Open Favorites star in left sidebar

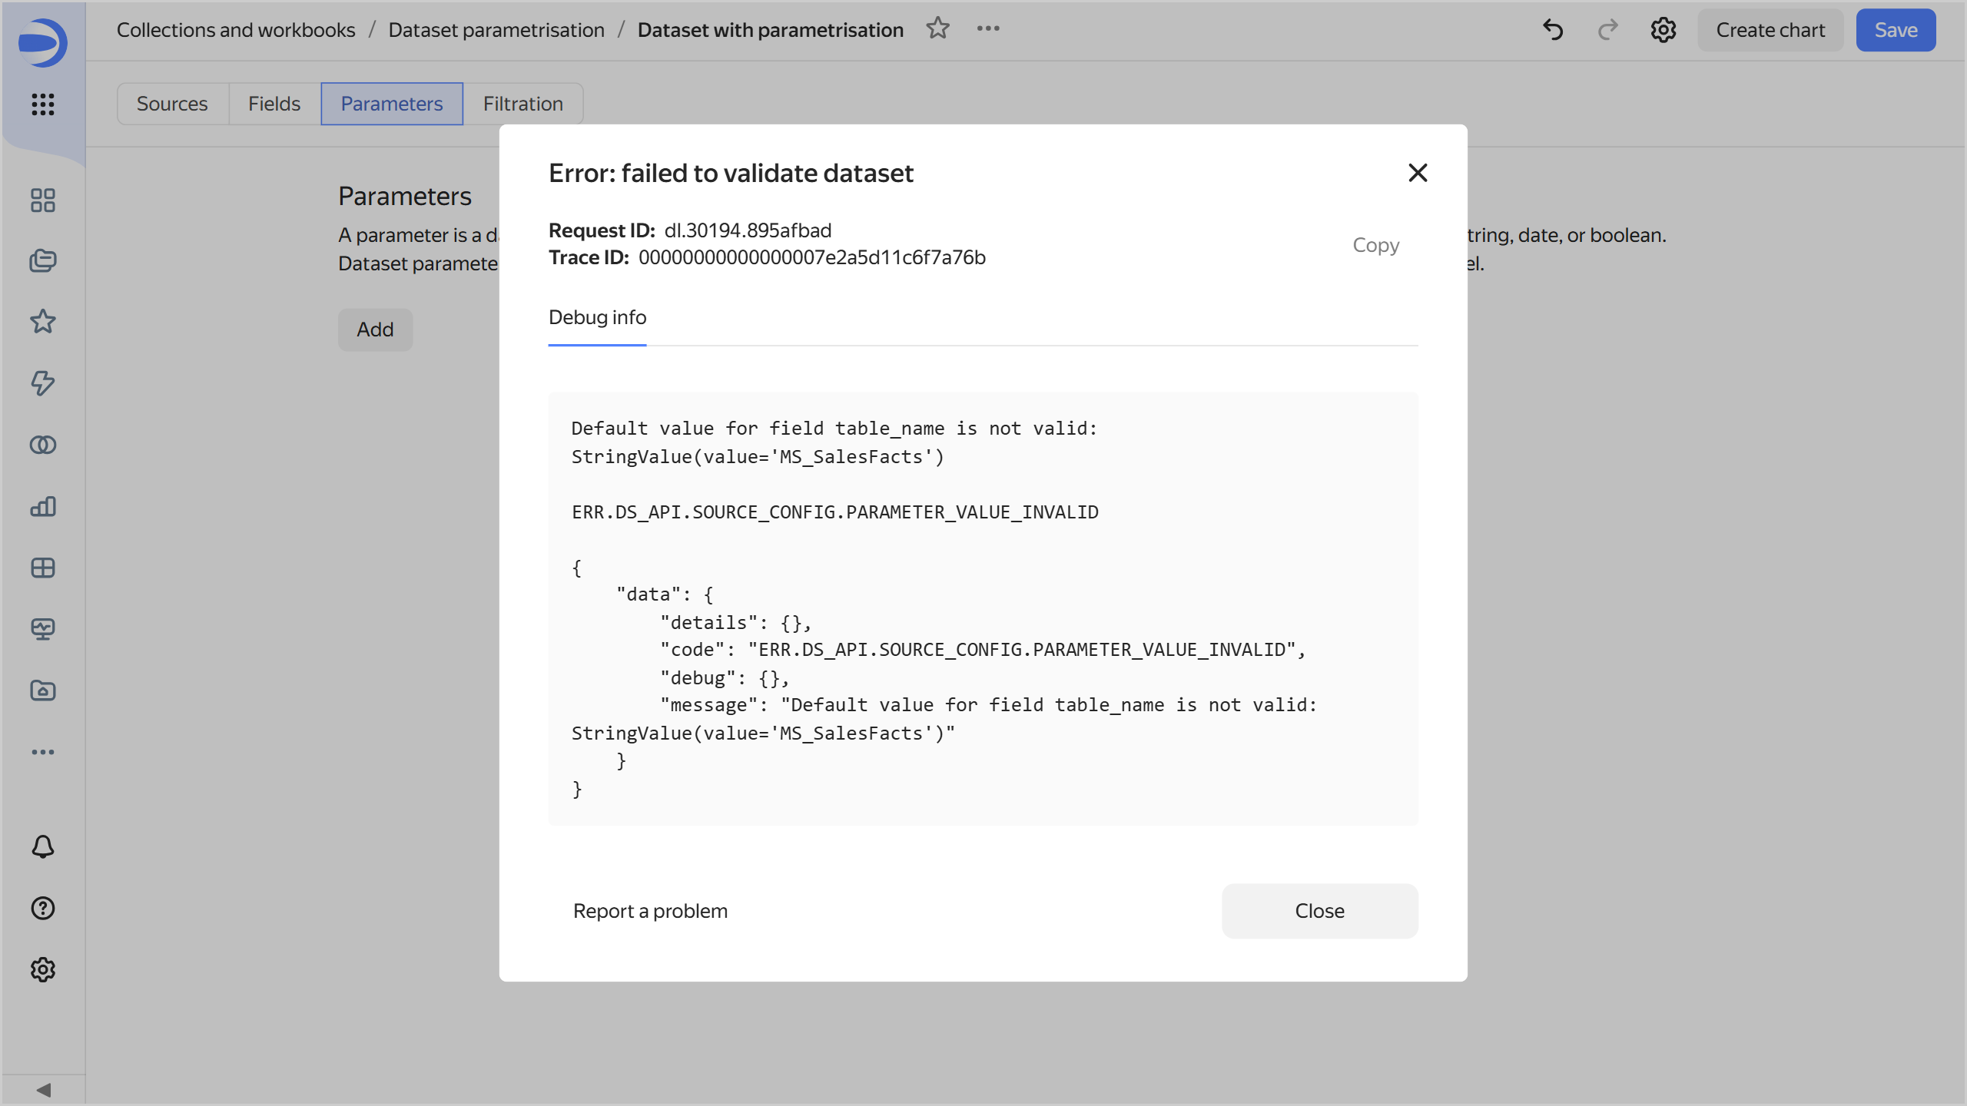point(43,322)
